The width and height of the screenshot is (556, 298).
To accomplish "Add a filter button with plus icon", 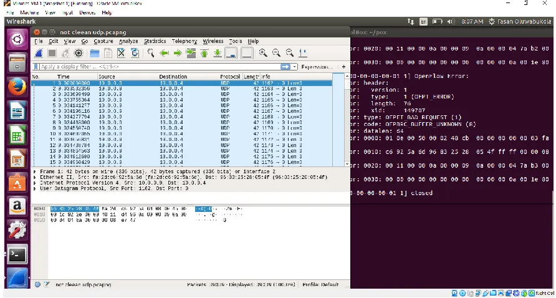I will pyautogui.click(x=343, y=67).
